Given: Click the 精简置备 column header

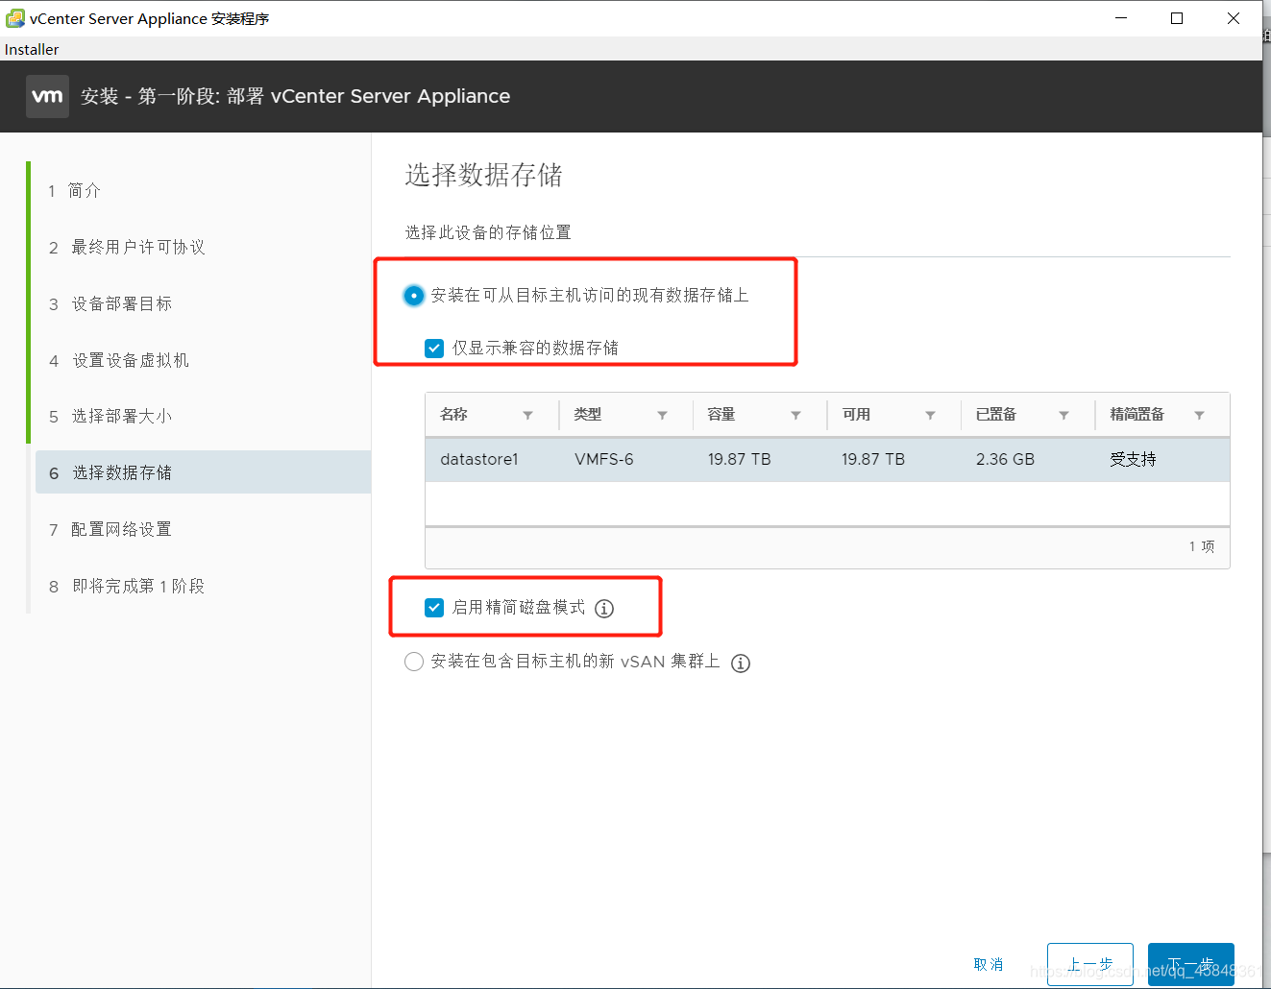Looking at the screenshot, I should click(x=1137, y=415).
